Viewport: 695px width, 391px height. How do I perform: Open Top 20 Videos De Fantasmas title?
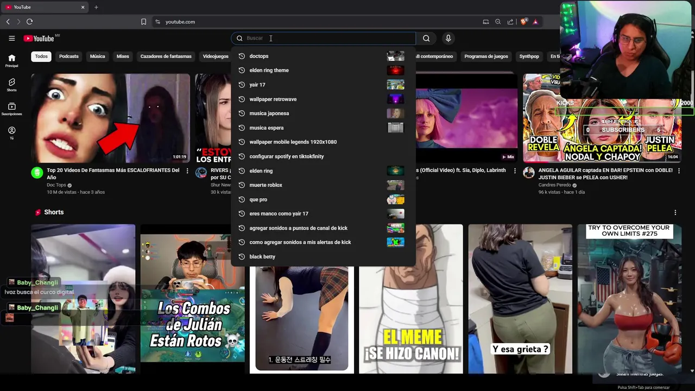pyautogui.click(x=113, y=174)
